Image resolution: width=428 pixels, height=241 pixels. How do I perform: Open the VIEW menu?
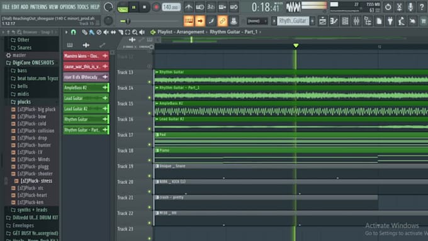click(53, 7)
